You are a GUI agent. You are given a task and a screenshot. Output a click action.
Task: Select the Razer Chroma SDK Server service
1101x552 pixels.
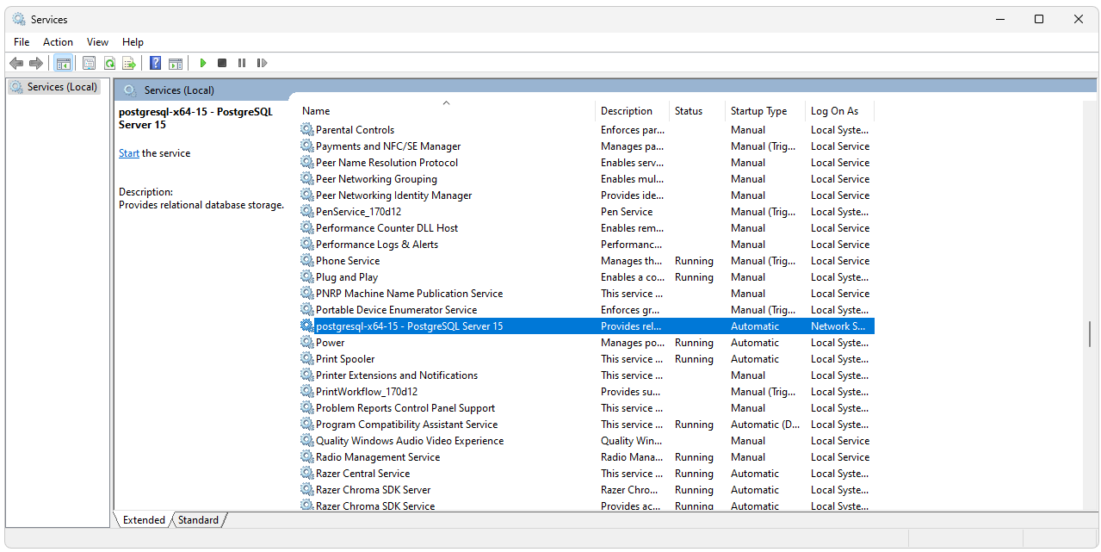[x=373, y=490]
